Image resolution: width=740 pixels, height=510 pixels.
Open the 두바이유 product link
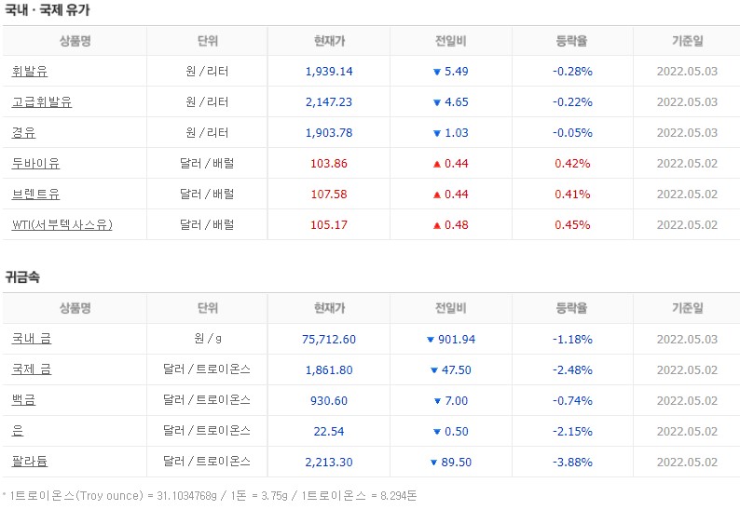35,163
